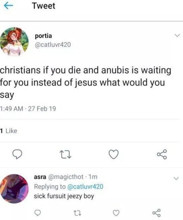Viewport: 183px width, 220px height.
Task: Retweet portia's anubis tweet
Action: pos(65,154)
